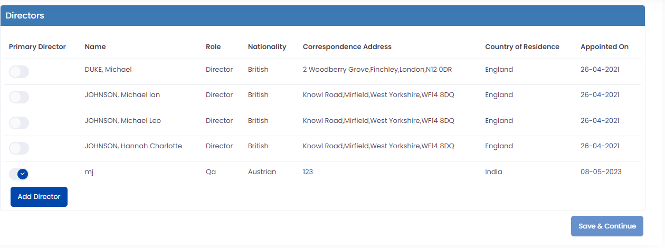Click the Name column header
The image size is (665, 248).
pos(95,47)
